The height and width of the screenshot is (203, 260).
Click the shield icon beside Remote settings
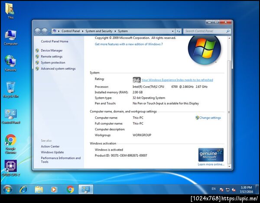click(37, 56)
